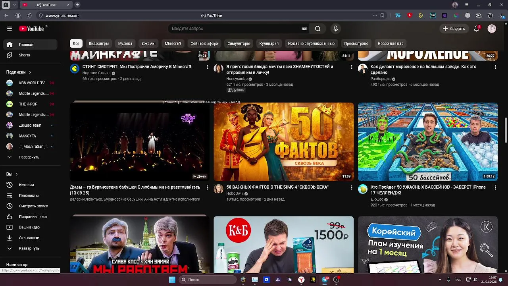This screenshot has width=508, height=286.
Task: Select the Видеоигры filter chip
Action: pyautogui.click(x=98, y=43)
